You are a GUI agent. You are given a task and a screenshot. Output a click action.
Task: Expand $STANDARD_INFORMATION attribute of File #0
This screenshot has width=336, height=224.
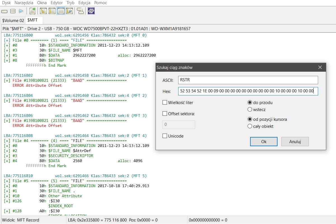[7, 45]
